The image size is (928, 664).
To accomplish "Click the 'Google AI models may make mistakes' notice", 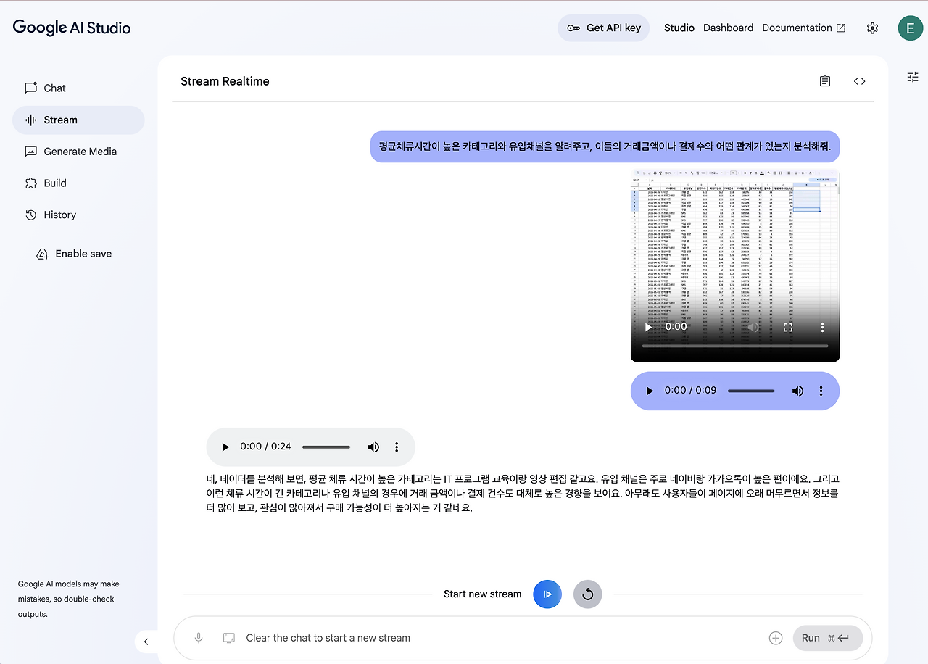I will click(70, 599).
